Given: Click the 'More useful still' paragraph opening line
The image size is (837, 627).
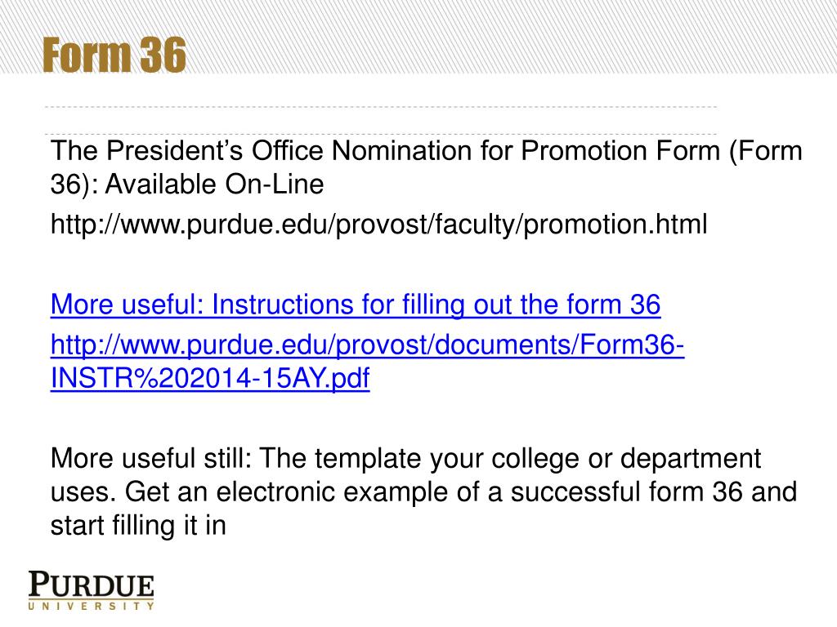Looking at the screenshot, I should (405, 459).
